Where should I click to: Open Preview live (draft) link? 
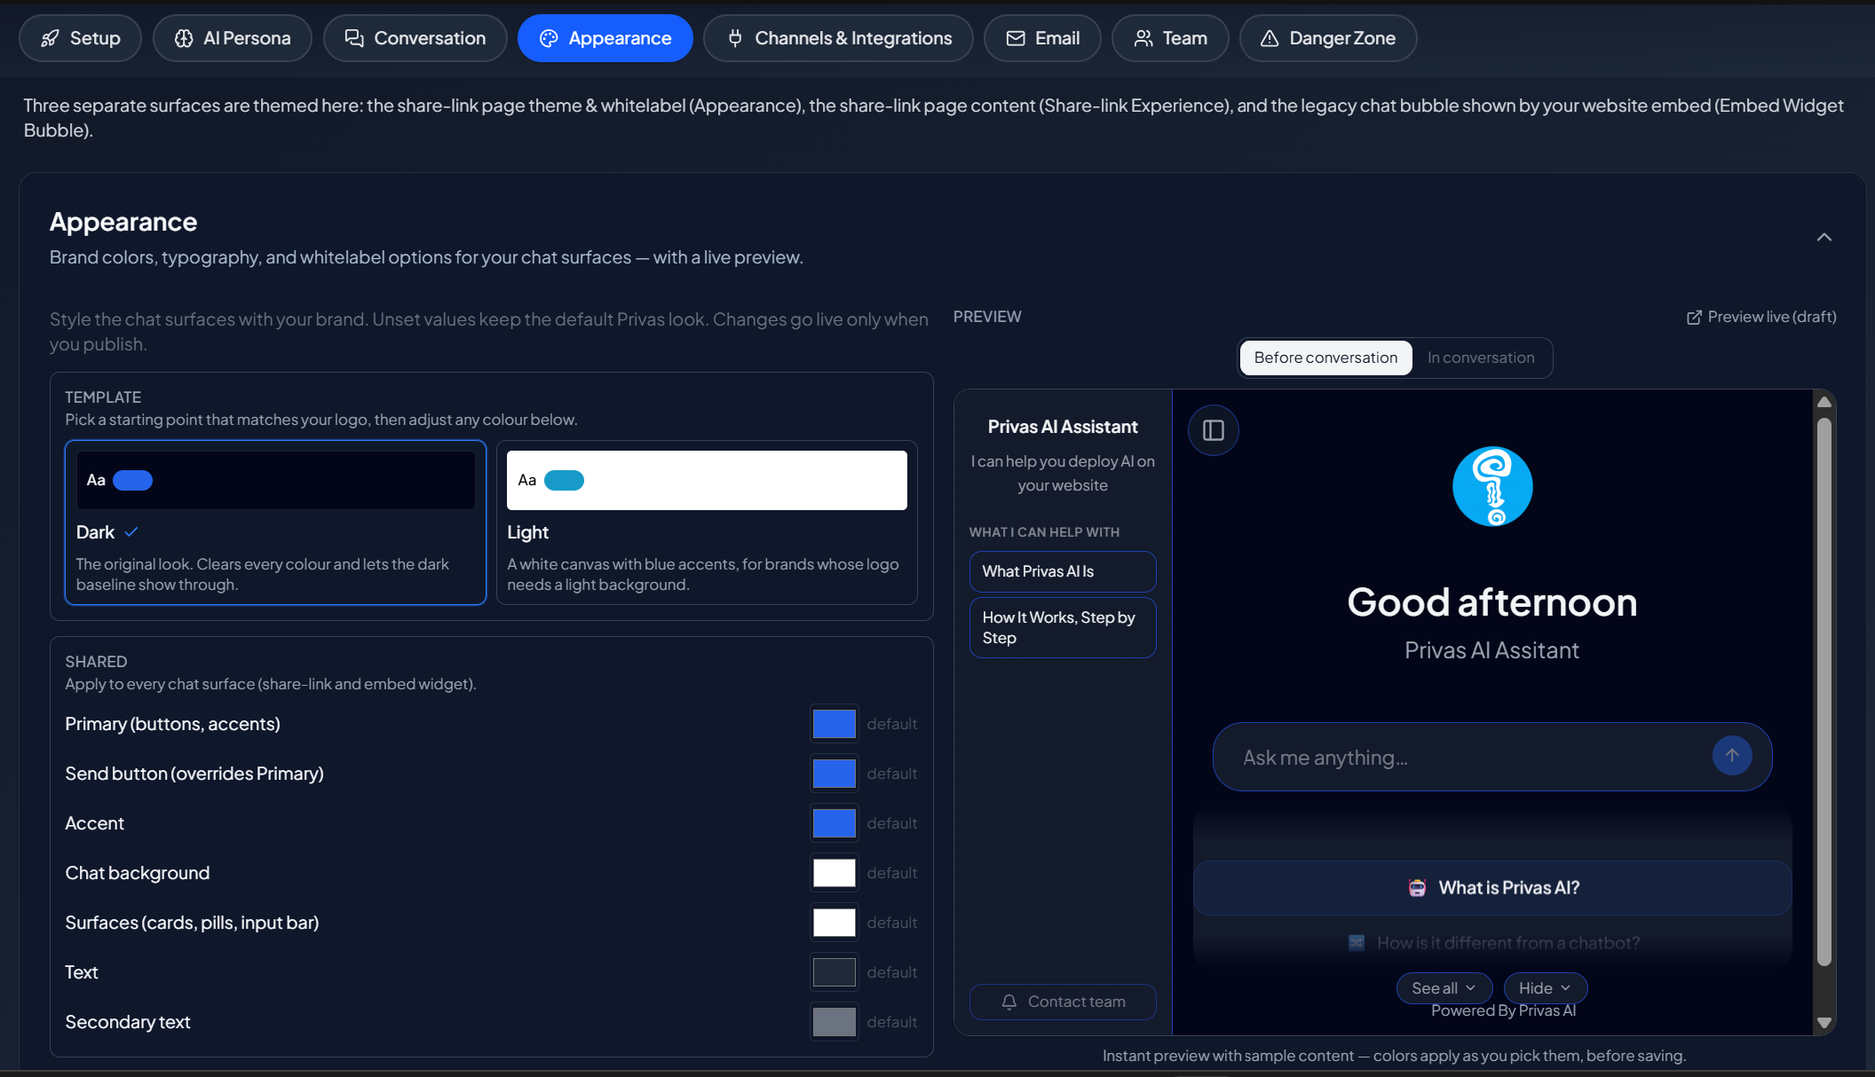coord(1761,318)
